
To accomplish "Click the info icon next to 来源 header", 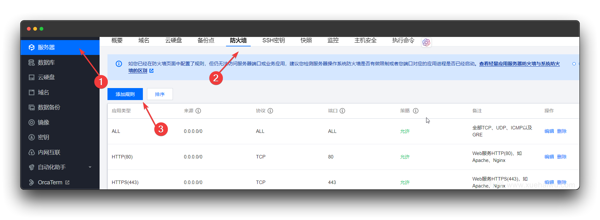I will click(x=198, y=111).
